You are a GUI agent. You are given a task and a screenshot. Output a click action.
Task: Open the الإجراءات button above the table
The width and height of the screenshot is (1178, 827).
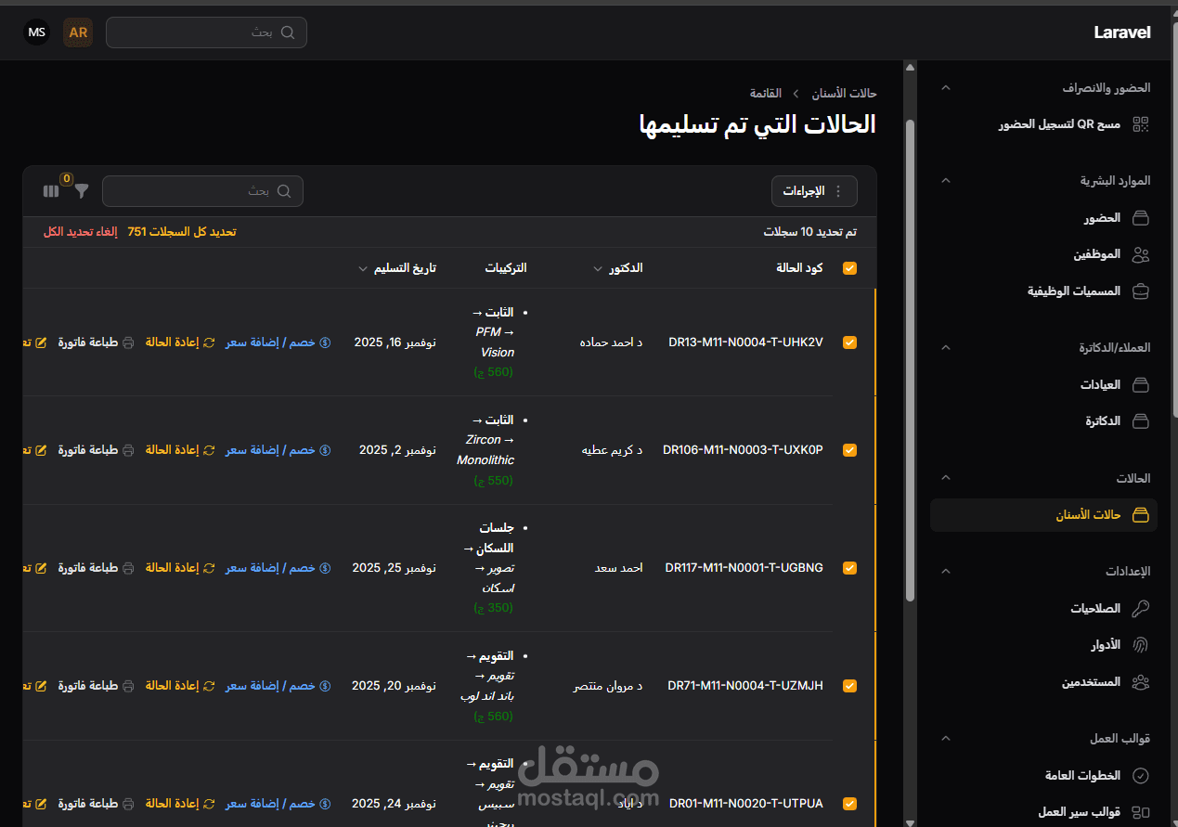[x=814, y=191]
